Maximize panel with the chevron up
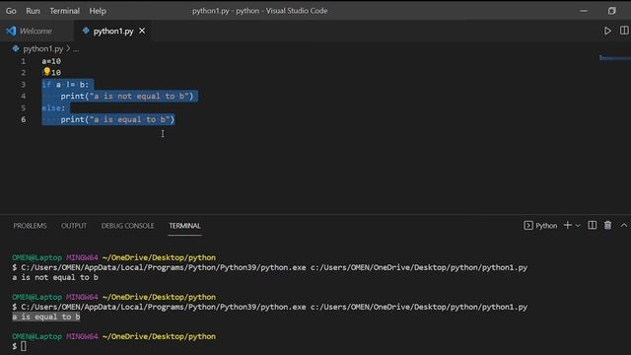 [624, 226]
